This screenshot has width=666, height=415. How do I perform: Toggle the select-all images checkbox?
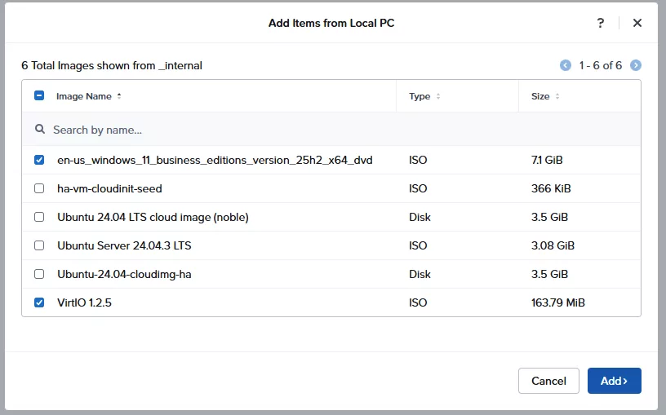(x=39, y=96)
